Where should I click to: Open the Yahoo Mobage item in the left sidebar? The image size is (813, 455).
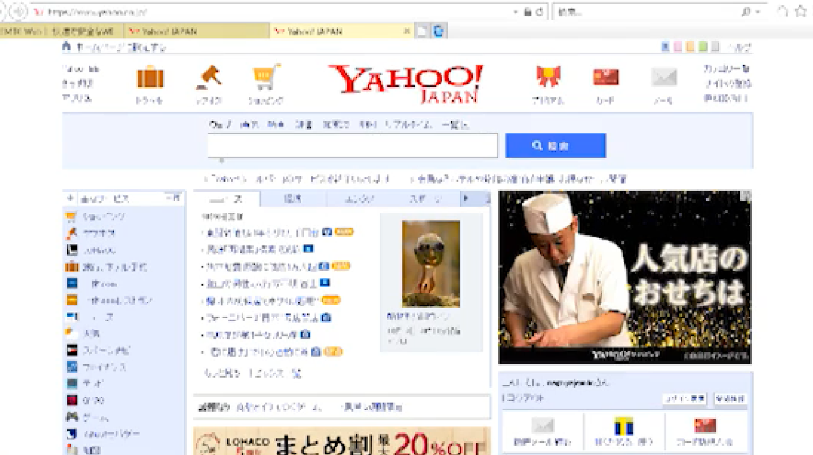click(x=102, y=434)
